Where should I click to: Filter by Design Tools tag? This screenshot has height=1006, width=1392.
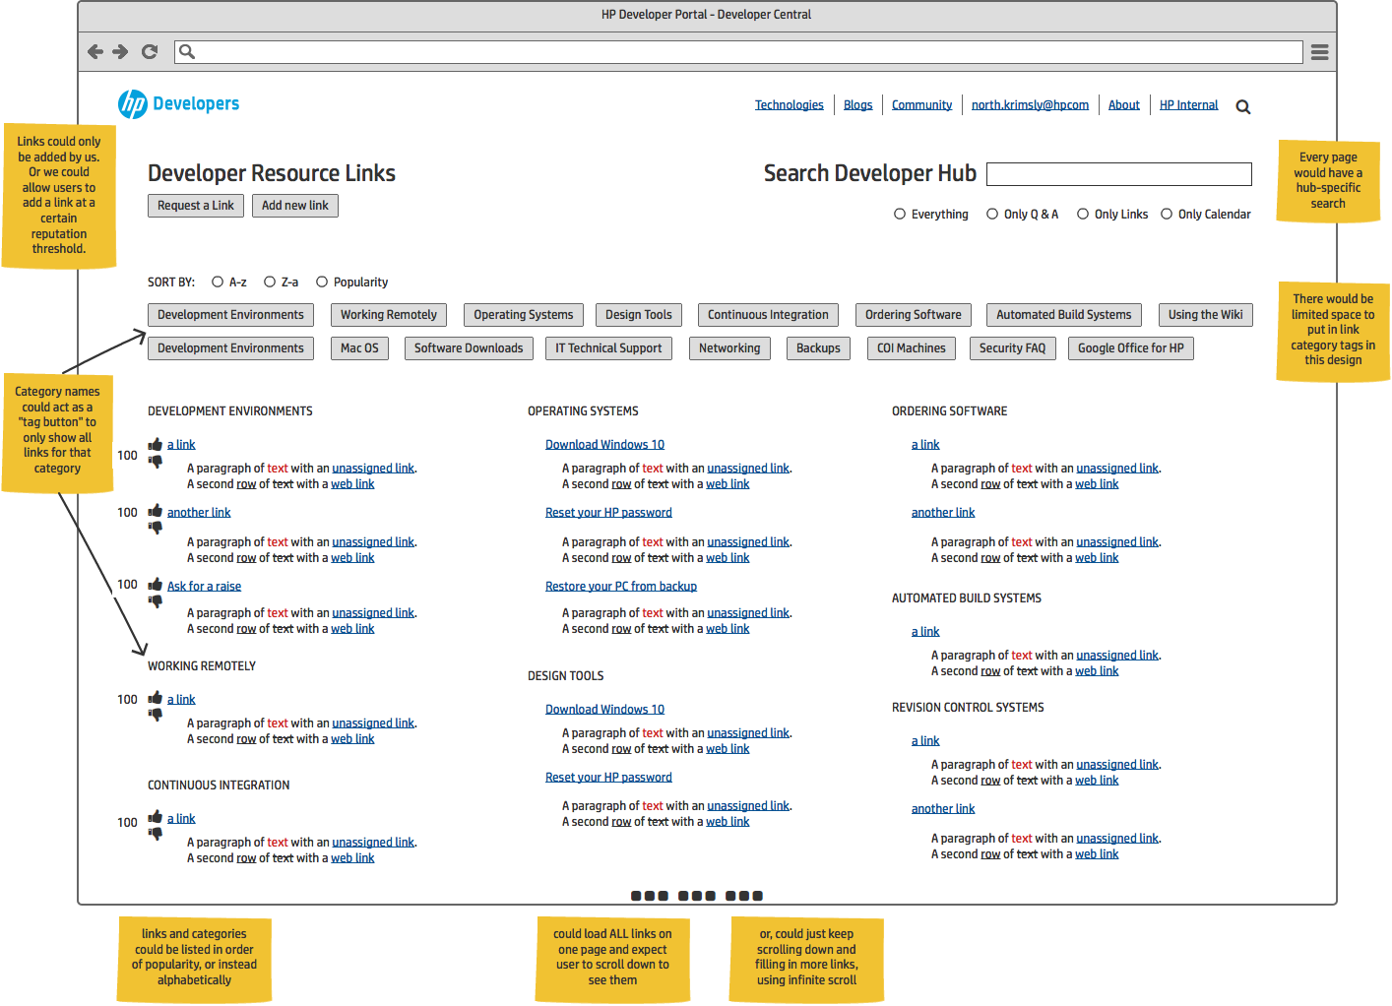click(639, 315)
